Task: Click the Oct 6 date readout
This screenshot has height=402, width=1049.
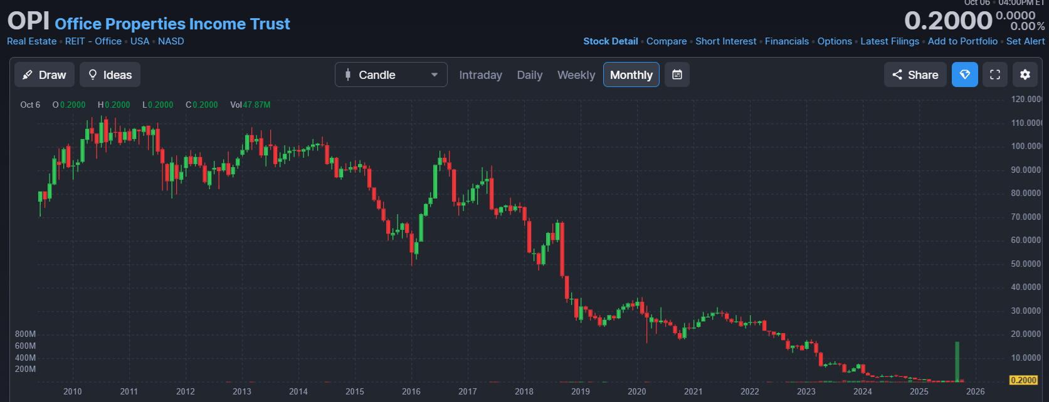Action: pos(30,105)
